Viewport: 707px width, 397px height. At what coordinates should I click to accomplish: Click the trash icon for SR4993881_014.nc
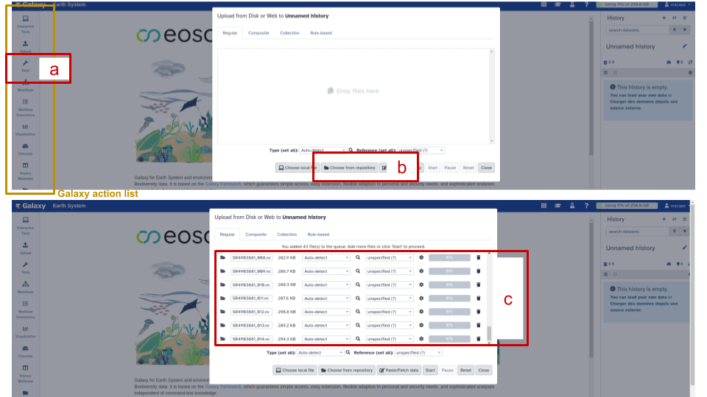(x=478, y=339)
